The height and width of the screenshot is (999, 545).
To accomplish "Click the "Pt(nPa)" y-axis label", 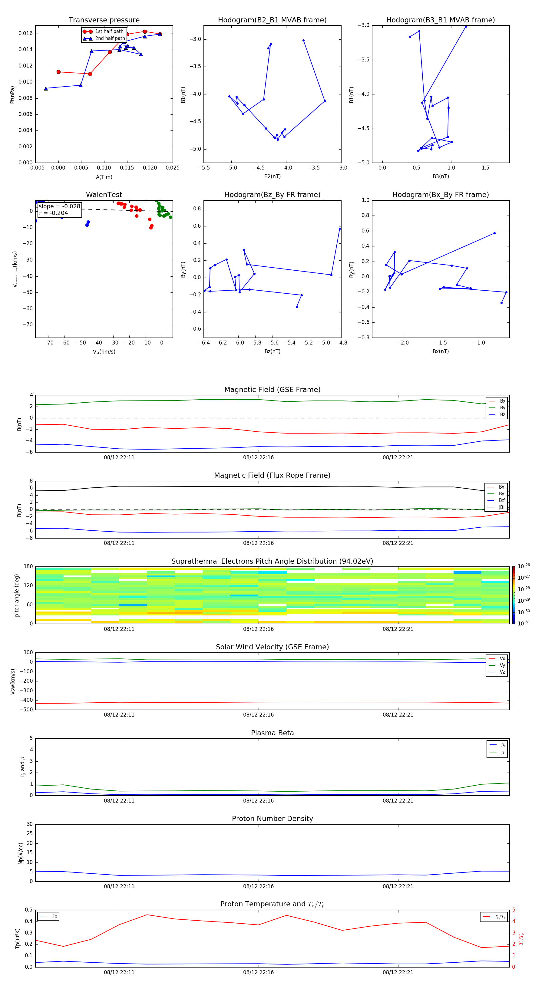I will click(x=12, y=95).
